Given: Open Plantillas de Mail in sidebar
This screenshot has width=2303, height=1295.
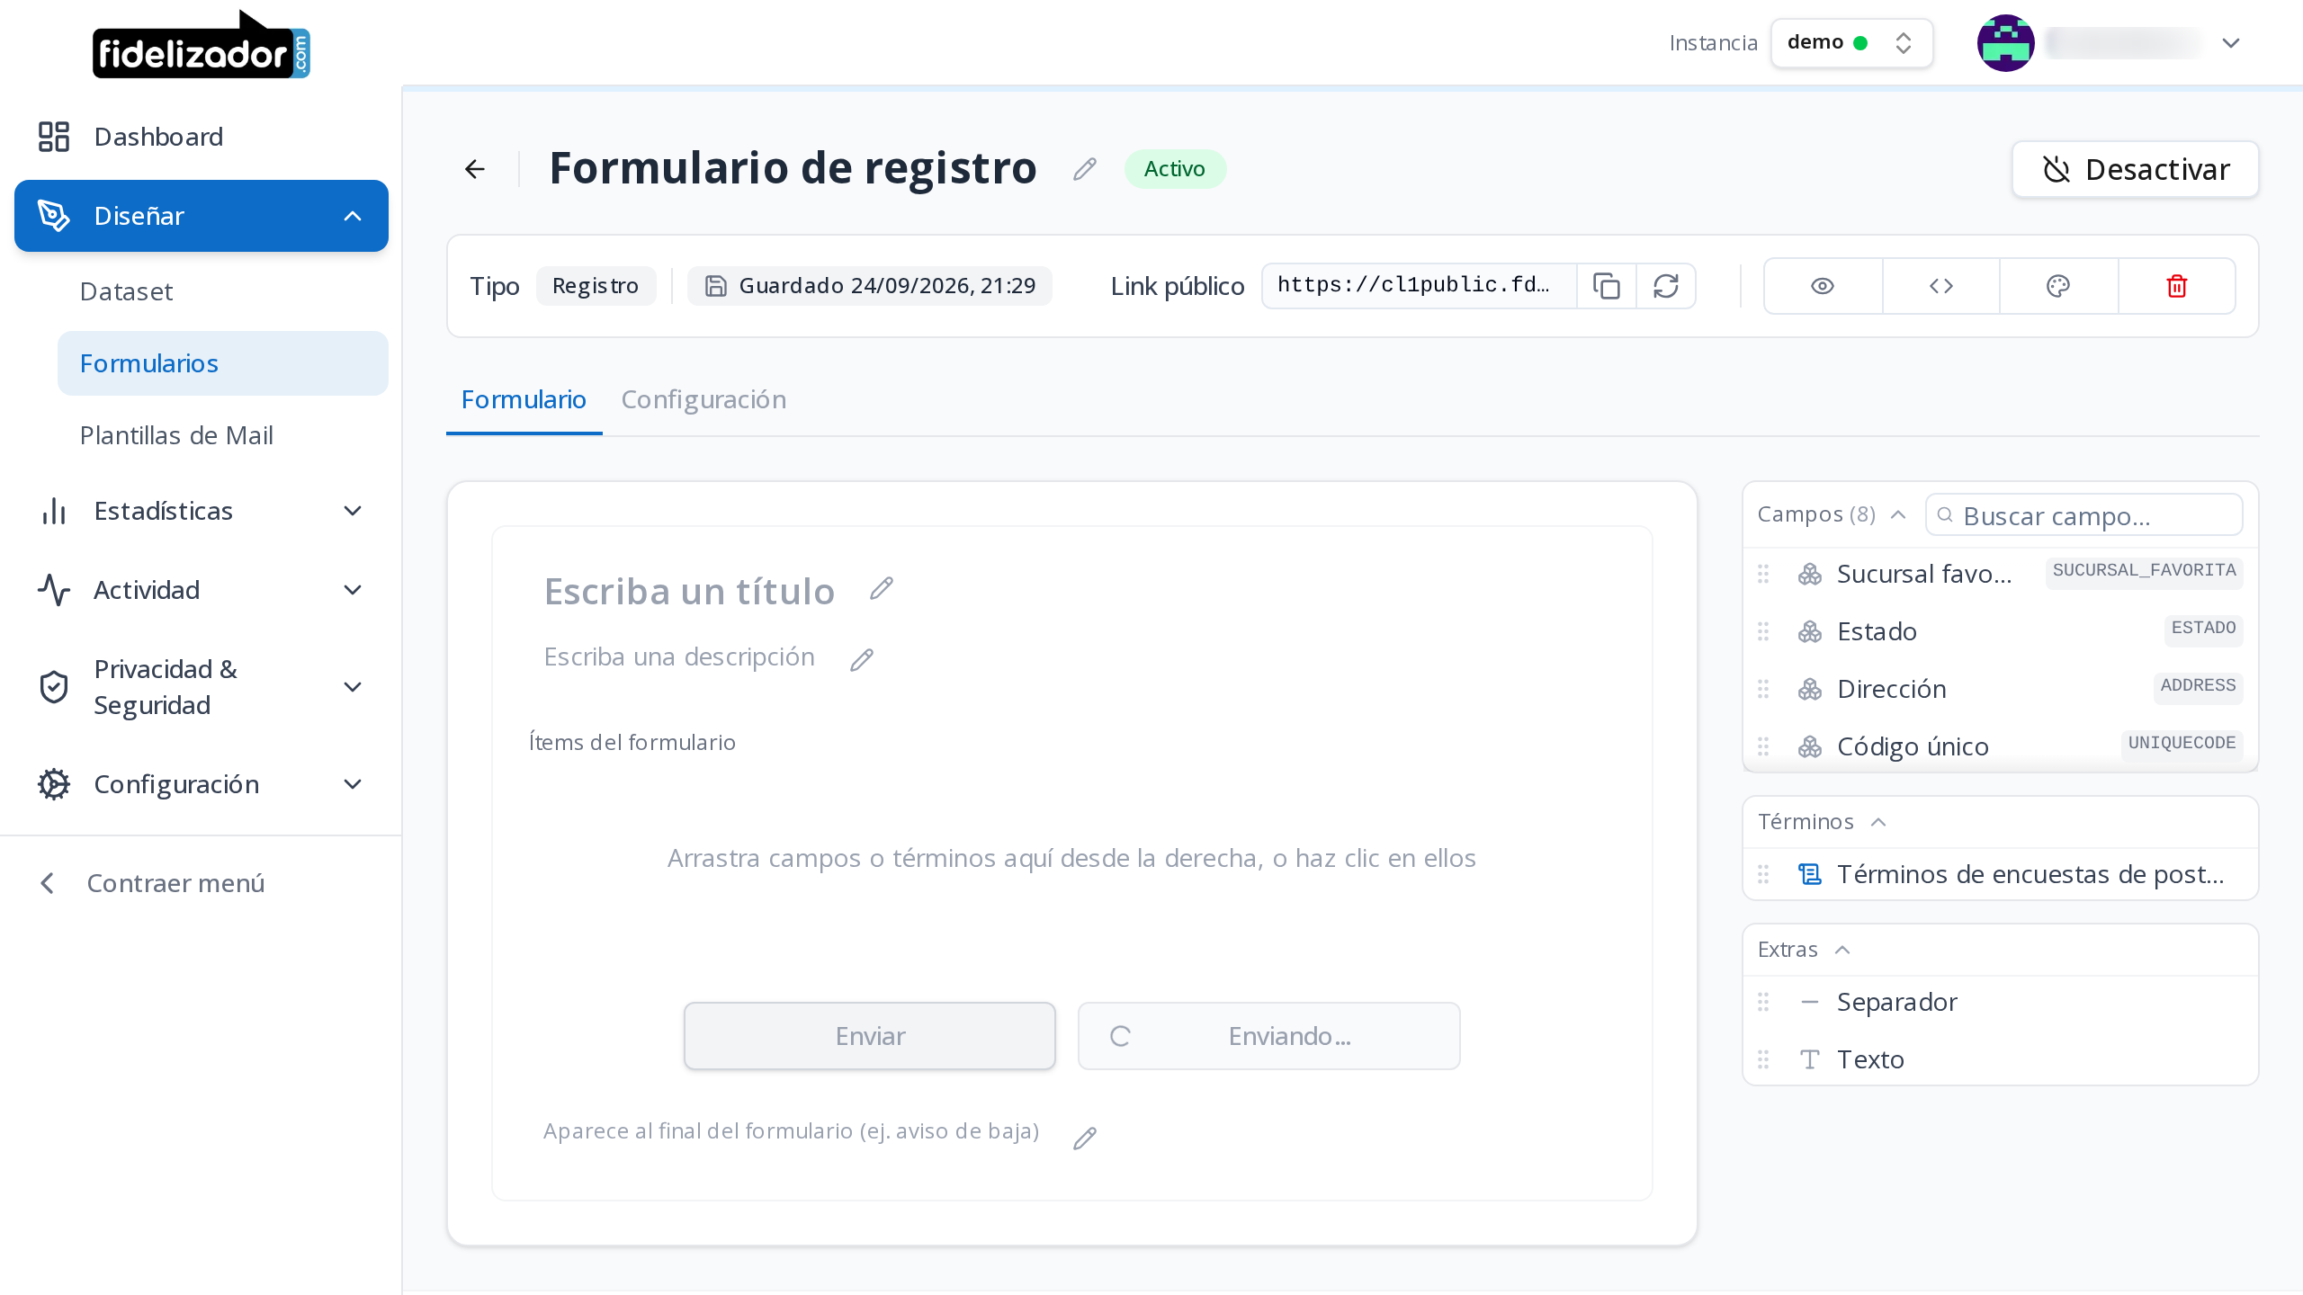Looking at the screenshot, I should (x=223, y=435).
